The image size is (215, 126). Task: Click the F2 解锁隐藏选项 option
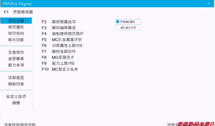(x=59, y=22)
